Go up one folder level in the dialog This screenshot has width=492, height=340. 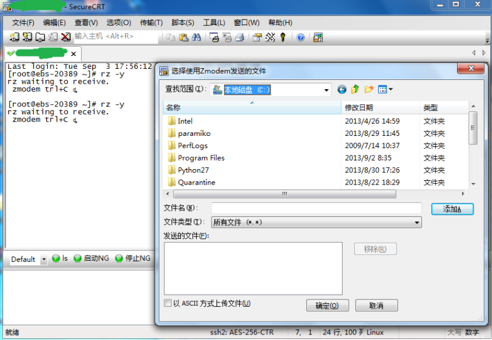click(355, 89)
